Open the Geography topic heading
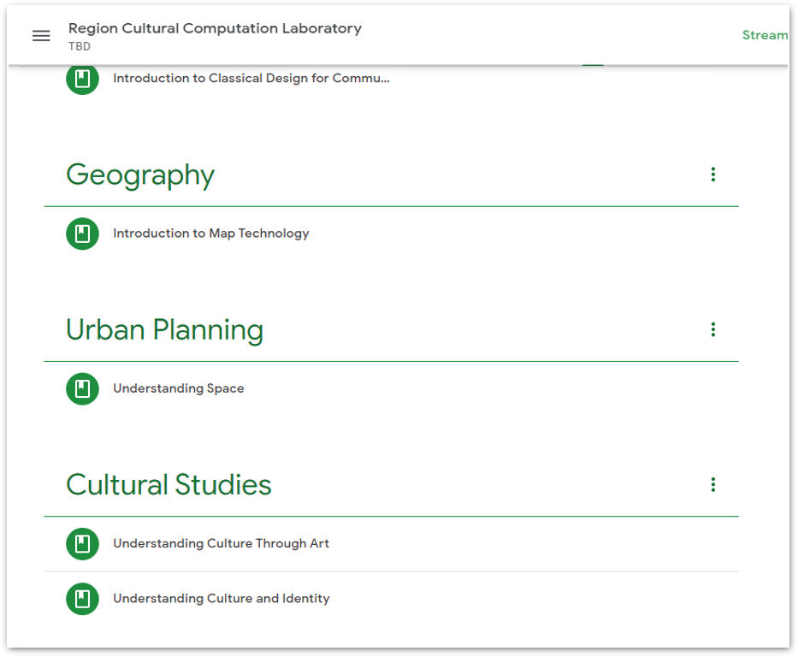Screen dimensions: 798x657 point(139,175)
